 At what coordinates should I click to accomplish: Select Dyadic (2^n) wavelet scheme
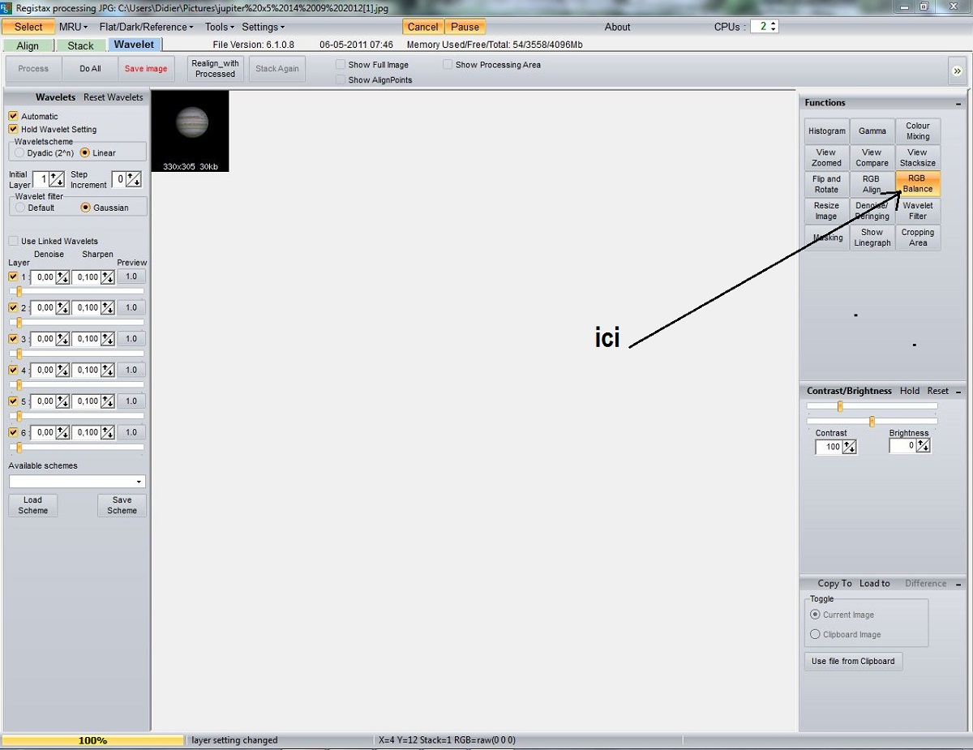[20, 152]
